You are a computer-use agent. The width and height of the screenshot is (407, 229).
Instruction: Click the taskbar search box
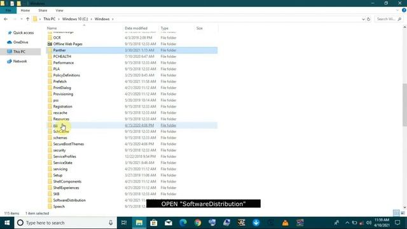[x=66, y=223]
